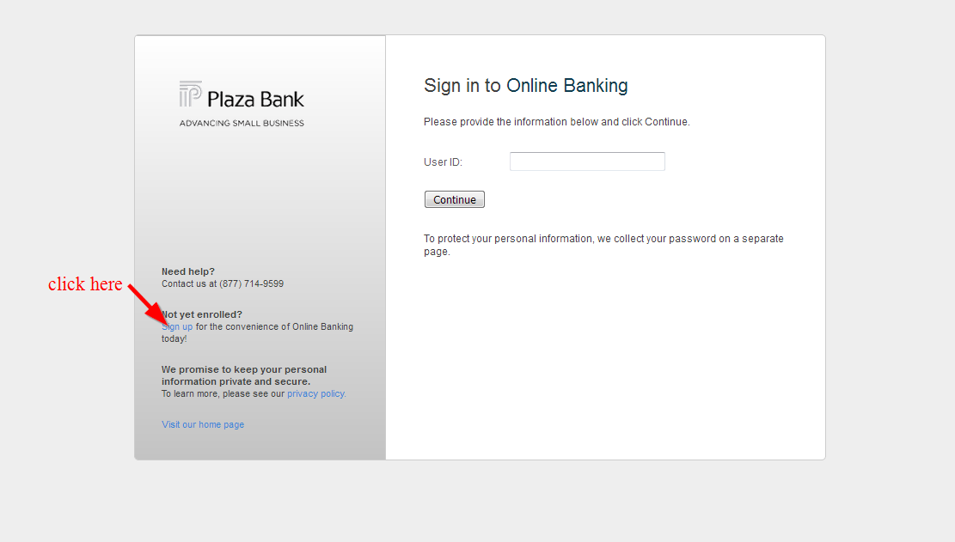Open the privacy policy link
Screen dimensions: 955x542
tap(316, 393)
